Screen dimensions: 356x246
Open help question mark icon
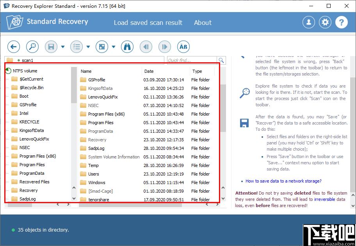coord(341,22)
